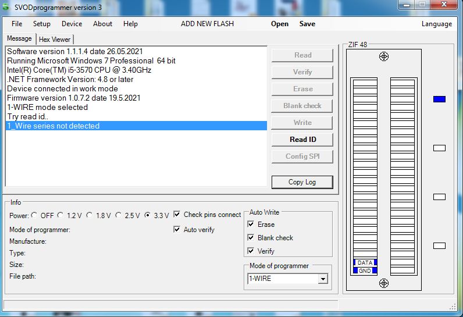Click the DATA pin on ZIF socket
The height and width of the screenshot is (317, 463).
point(365,262)
